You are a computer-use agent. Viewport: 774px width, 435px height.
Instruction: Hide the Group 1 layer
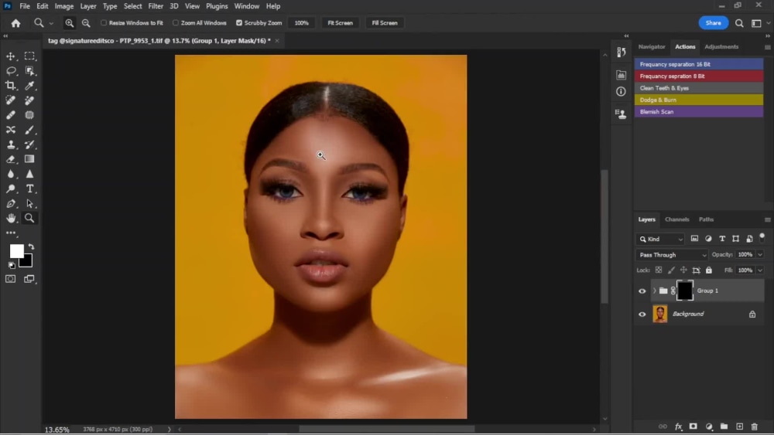pyautogui.click(x=642, y=291)
